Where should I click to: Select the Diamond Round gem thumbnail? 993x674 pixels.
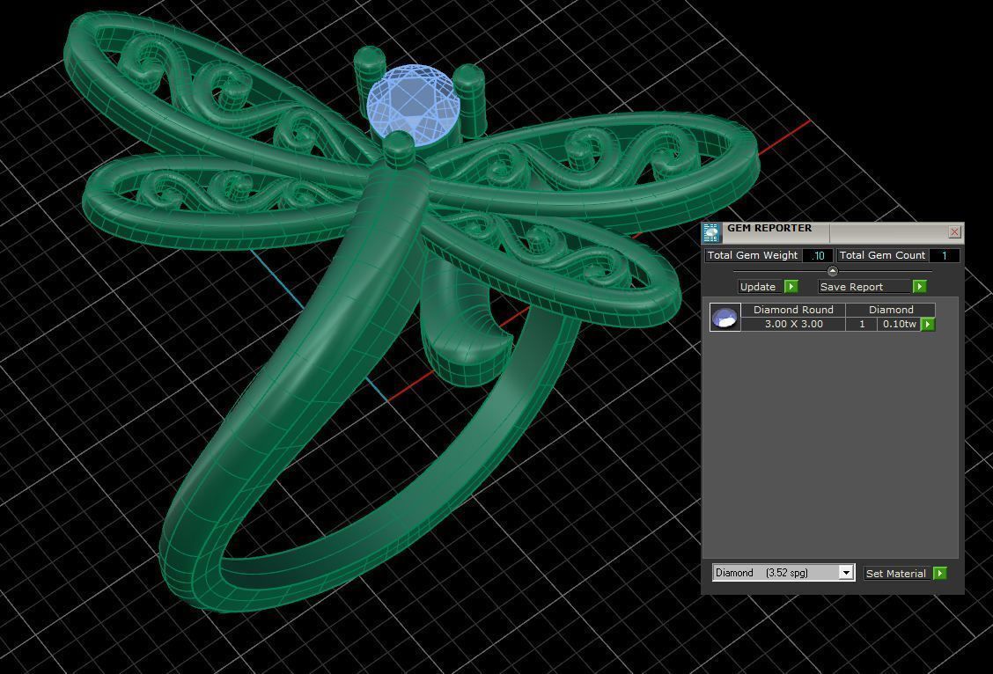(725, 317)
